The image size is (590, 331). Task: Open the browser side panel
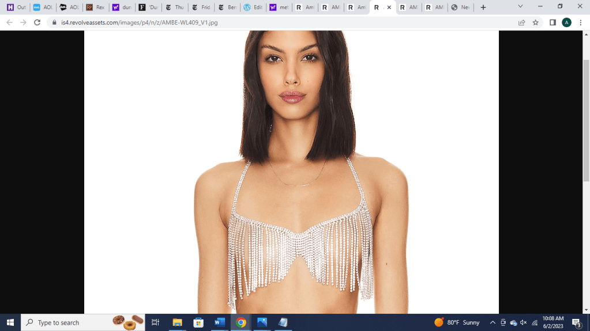pos(553,22)
